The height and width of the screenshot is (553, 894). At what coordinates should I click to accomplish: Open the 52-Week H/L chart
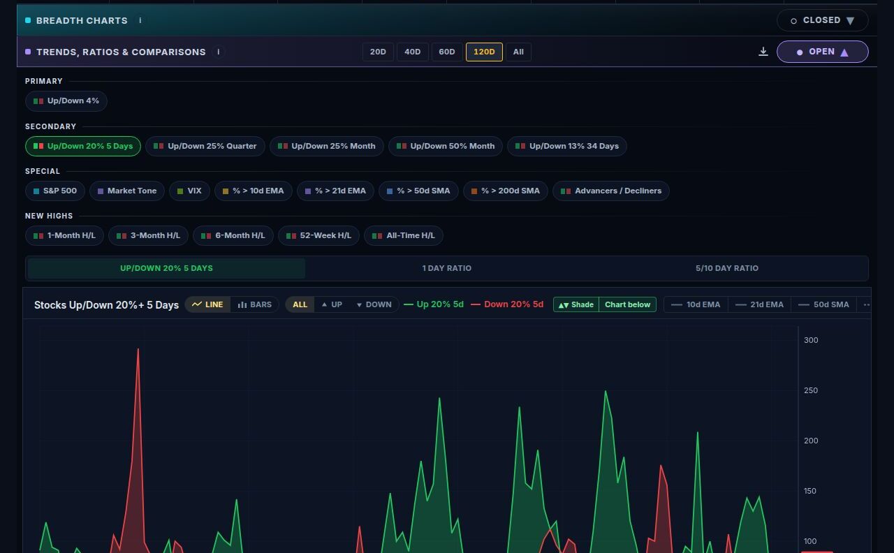[318, 235]
